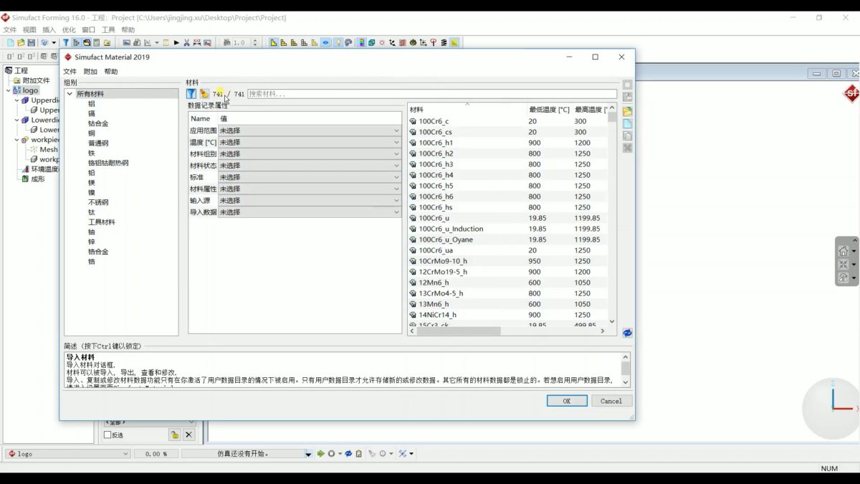860x484 pixels.
Task: Select 不锈钢 material group
Action: click(98, 203)
